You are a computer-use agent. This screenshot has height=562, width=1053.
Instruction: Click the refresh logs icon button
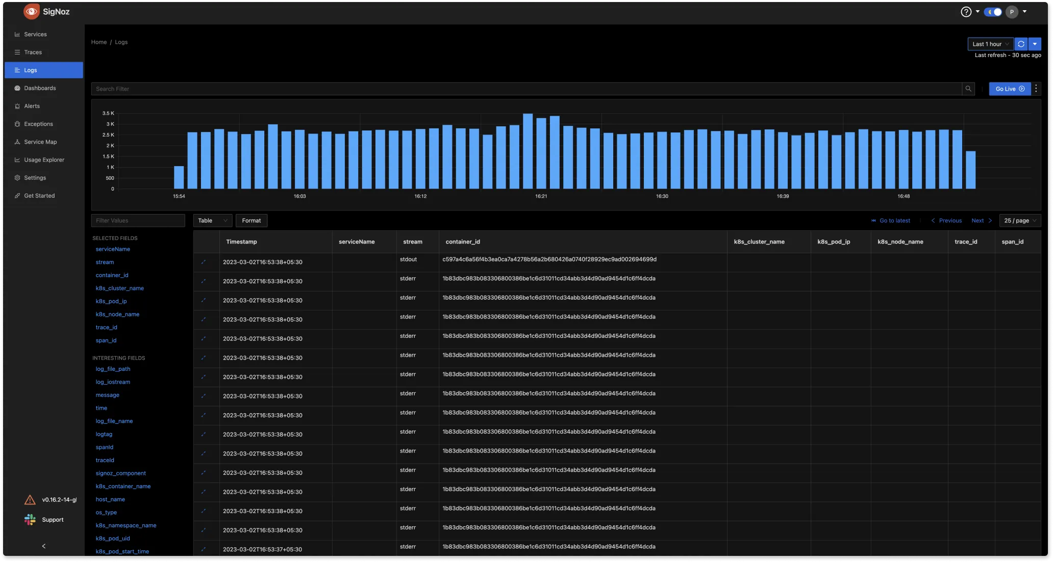(x=1021, y=44)
